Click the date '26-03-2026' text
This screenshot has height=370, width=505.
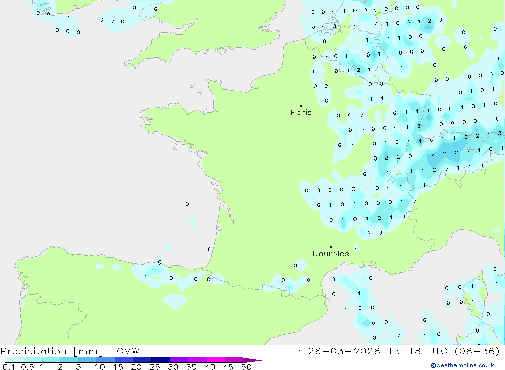pyautogui.click(x=344, y=351)
